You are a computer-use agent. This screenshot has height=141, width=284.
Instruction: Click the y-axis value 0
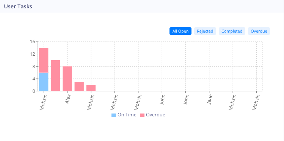[x=34, y=91]
